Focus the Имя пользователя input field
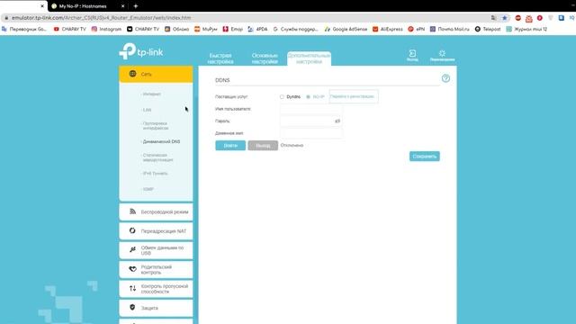This screenshot has height=324, width=576. pos(311,109)
